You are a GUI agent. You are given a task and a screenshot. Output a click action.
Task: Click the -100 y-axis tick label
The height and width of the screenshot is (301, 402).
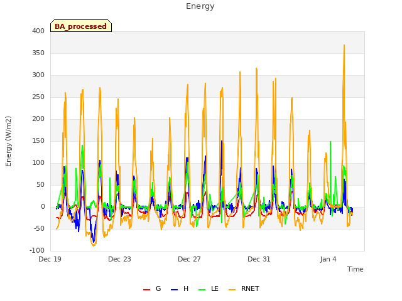(37, 250)
